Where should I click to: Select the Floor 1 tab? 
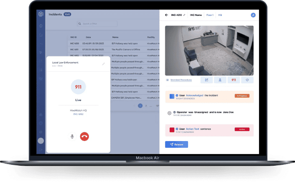click(209, 15)
